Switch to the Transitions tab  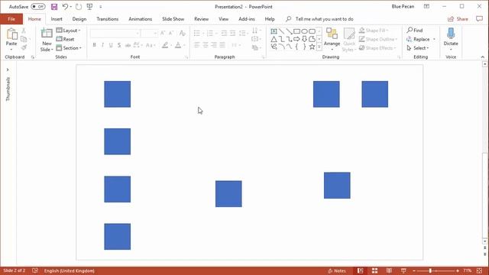tap(107, 19)
